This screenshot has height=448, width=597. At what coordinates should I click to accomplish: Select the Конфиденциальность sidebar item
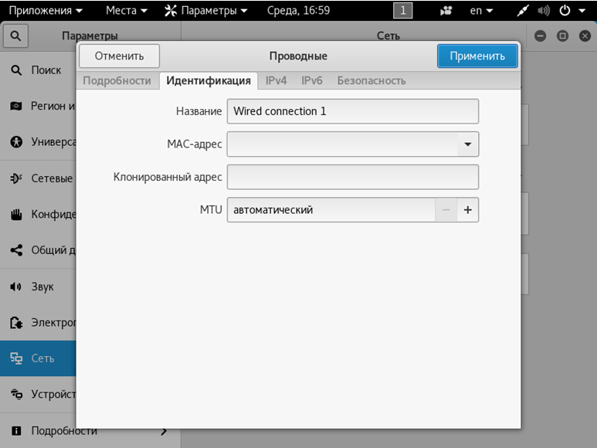[x=38, y=214]
